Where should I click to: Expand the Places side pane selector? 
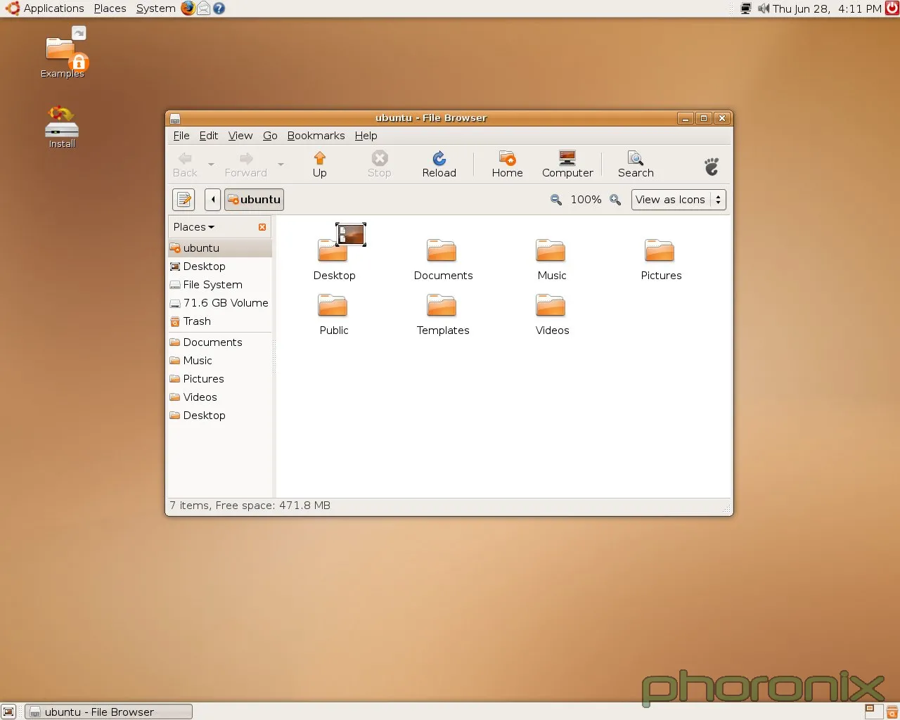pos(194,227)
